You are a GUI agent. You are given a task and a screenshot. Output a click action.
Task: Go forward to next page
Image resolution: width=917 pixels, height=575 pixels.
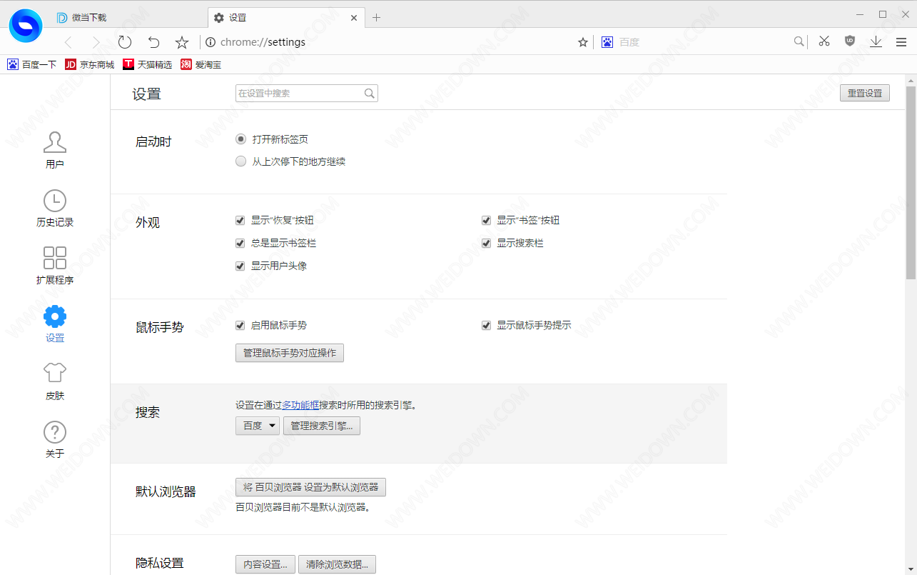pyautogui.click(x=96, y=42)
